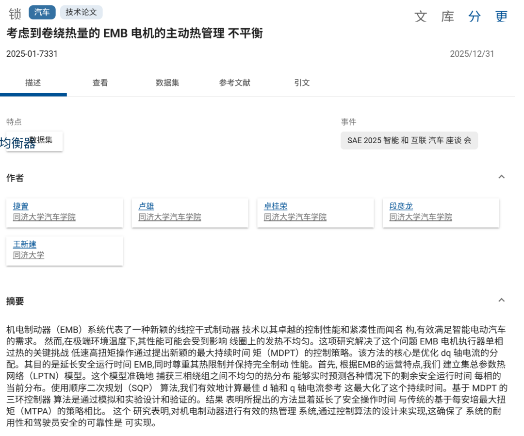Select the 汽车 tag
This screenshot has height=436, width=524.
(x=42, y=12)
